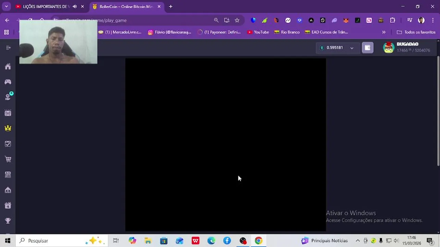
Task: Open the volume speaker tray icon
Action: (x=396, y=240)
